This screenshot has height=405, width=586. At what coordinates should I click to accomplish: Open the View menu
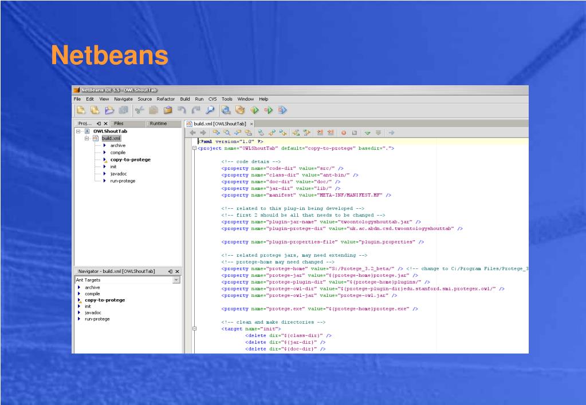pyautogui.click(x=104, y=99)
